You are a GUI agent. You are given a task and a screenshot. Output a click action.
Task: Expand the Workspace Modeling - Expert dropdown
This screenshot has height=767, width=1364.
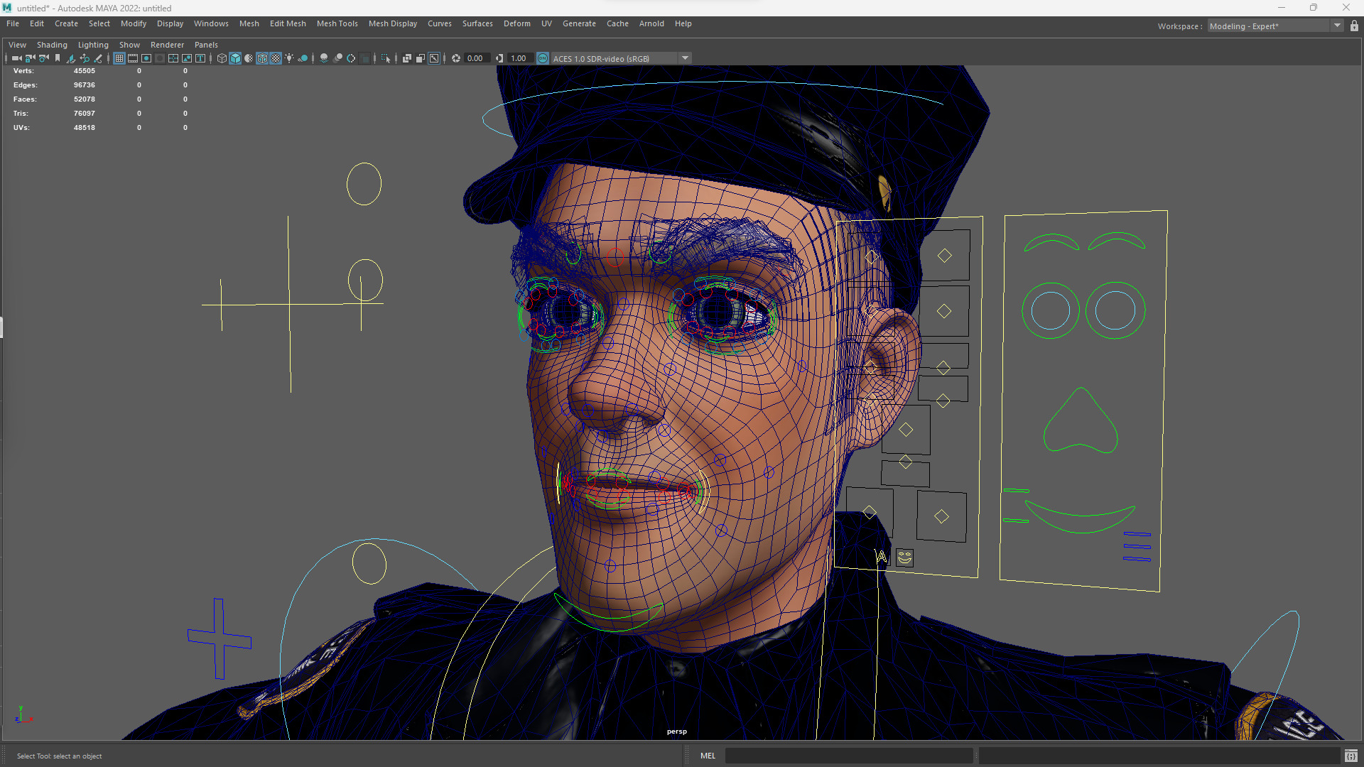tap(1337, 26)
